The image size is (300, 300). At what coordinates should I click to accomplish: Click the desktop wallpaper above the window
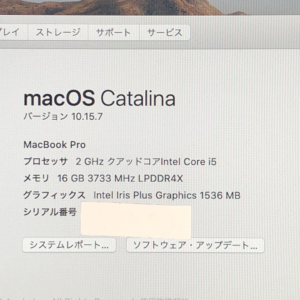(150, 7)
